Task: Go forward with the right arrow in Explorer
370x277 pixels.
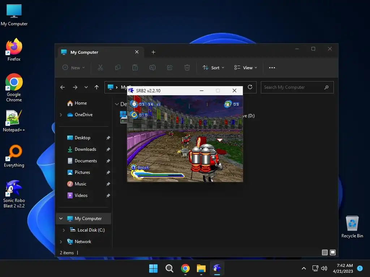Action: click(75, 87)
